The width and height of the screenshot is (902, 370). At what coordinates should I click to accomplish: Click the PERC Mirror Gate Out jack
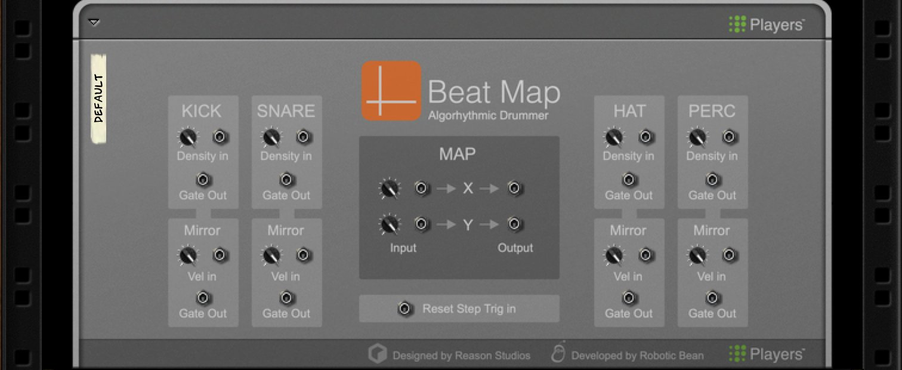point(713,297)
